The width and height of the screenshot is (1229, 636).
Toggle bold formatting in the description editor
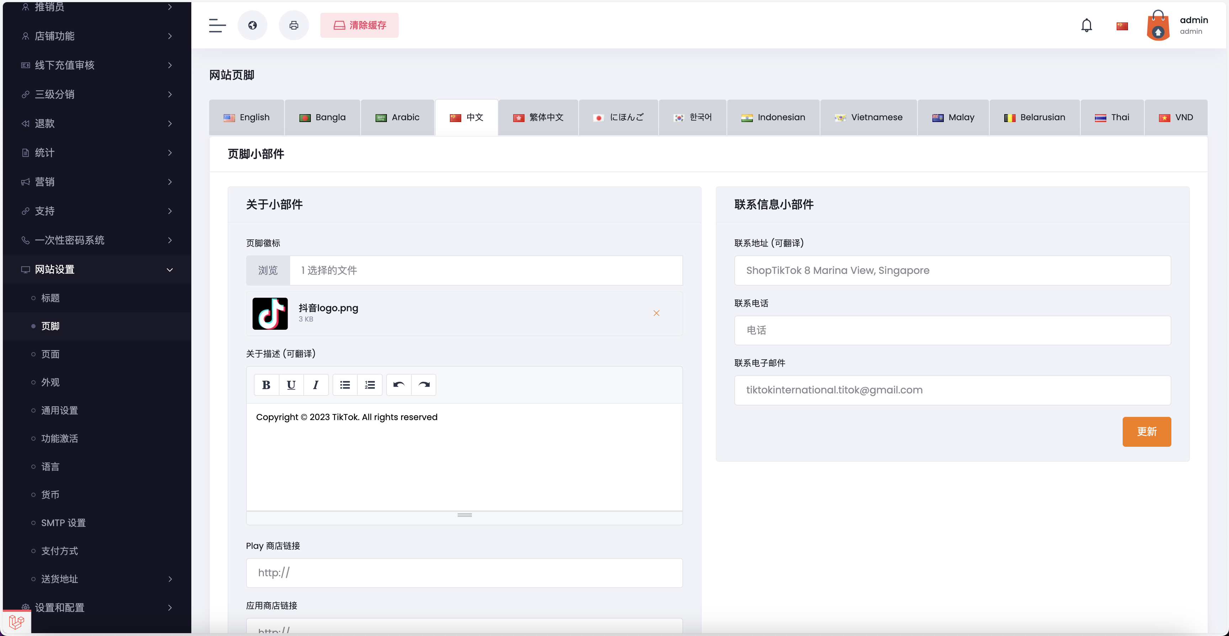pyautogui.click(x=266, y=385)
